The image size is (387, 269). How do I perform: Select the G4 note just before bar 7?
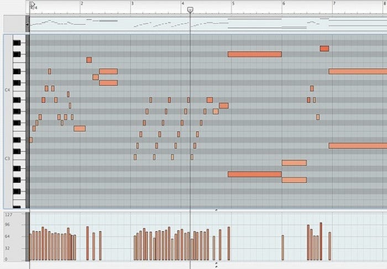point(325,49)
